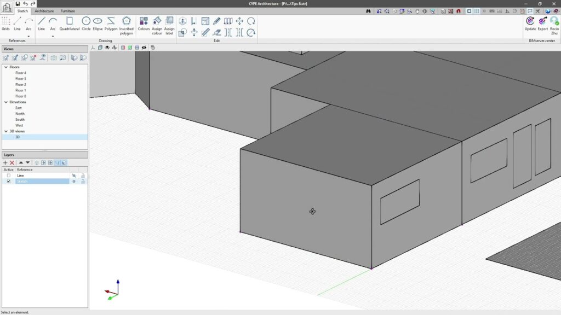This screenshot has height=315, width=561.
Task: Uncheck the Active checkbox for Sketch layer
Action: [8, 181]
